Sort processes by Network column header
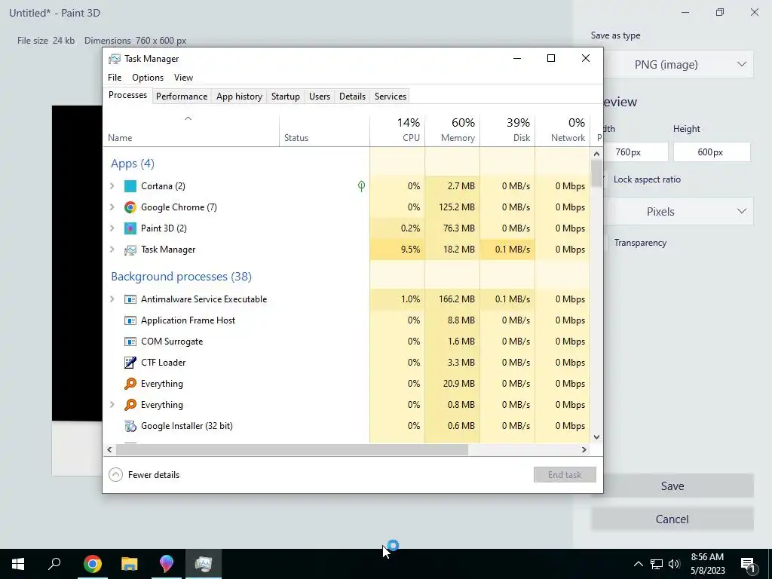772x579 pixels. pyautogui.click(x=562, y=130)
